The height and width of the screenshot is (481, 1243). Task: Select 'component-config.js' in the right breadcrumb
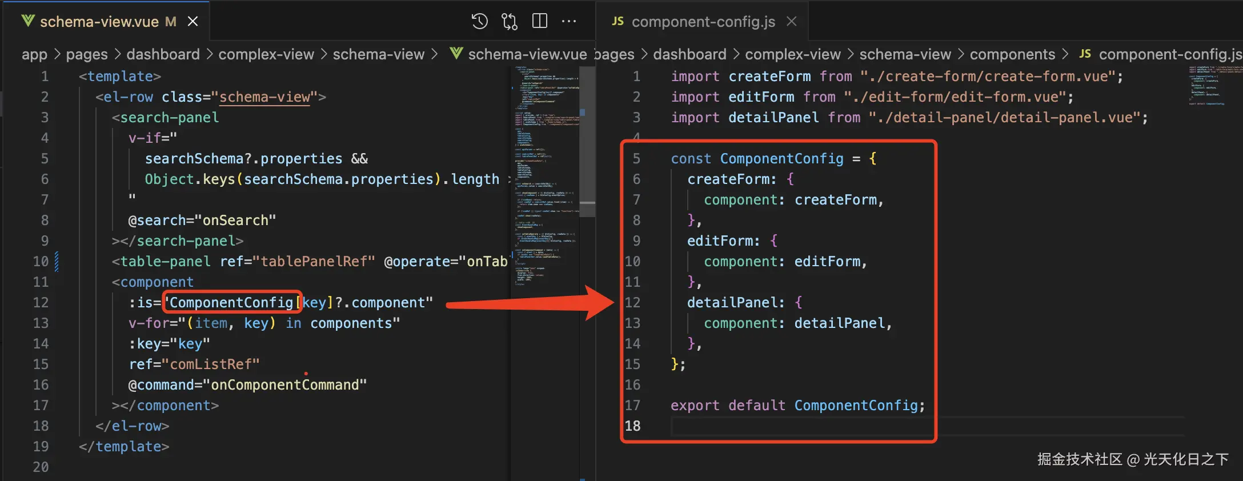(x=1170, y=54)
